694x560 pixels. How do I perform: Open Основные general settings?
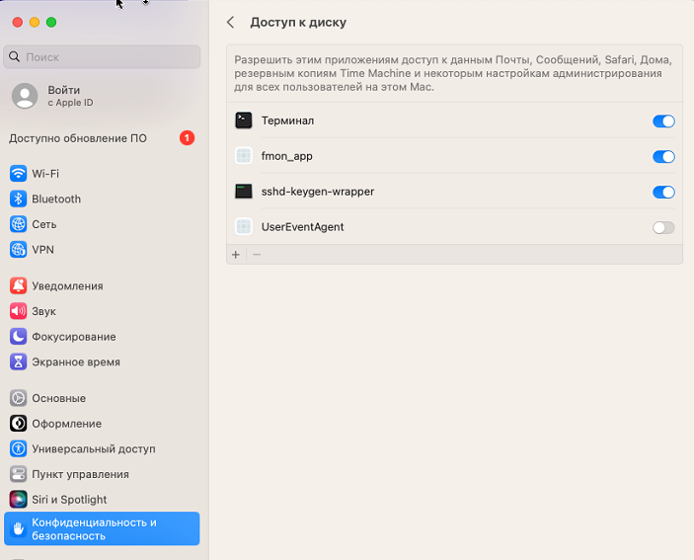coord(58,399)
